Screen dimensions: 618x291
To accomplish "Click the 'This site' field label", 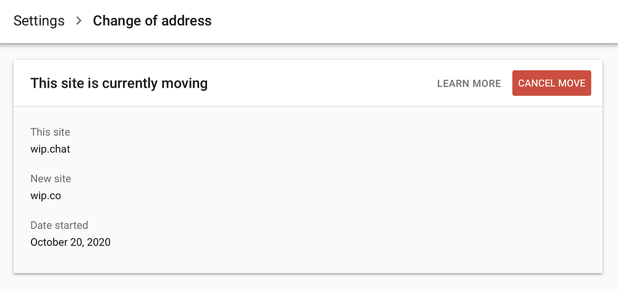I will click(x=50, y=132).
